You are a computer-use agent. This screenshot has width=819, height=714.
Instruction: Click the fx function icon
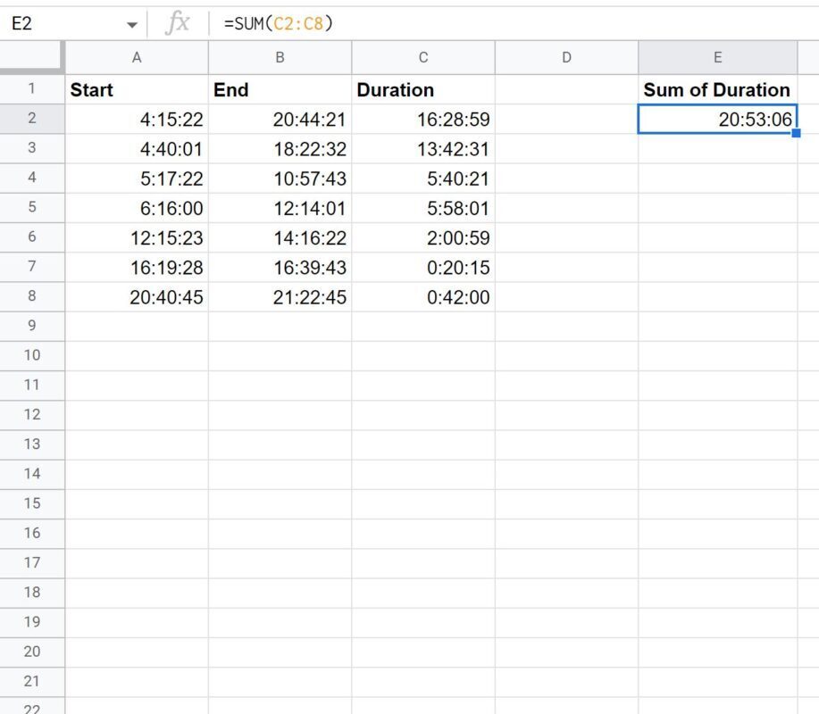[x=177, y=23]
